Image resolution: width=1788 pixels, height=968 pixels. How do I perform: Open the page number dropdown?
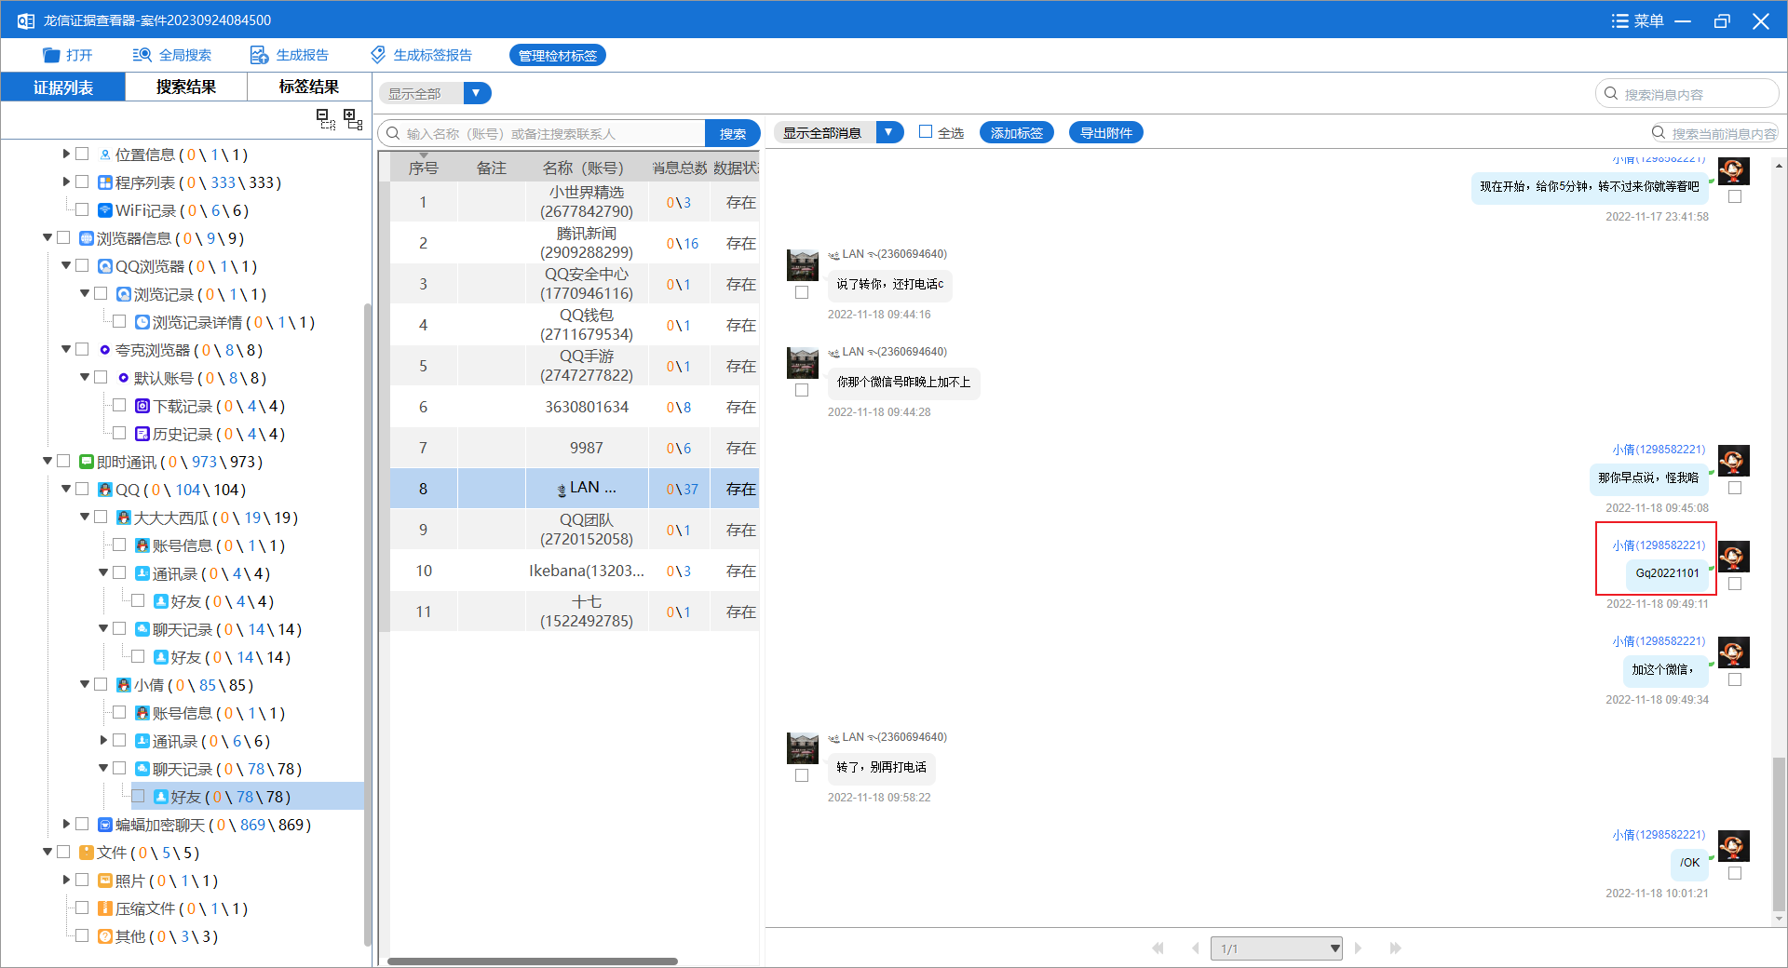pyautogui.click(x=1334, y=948)
